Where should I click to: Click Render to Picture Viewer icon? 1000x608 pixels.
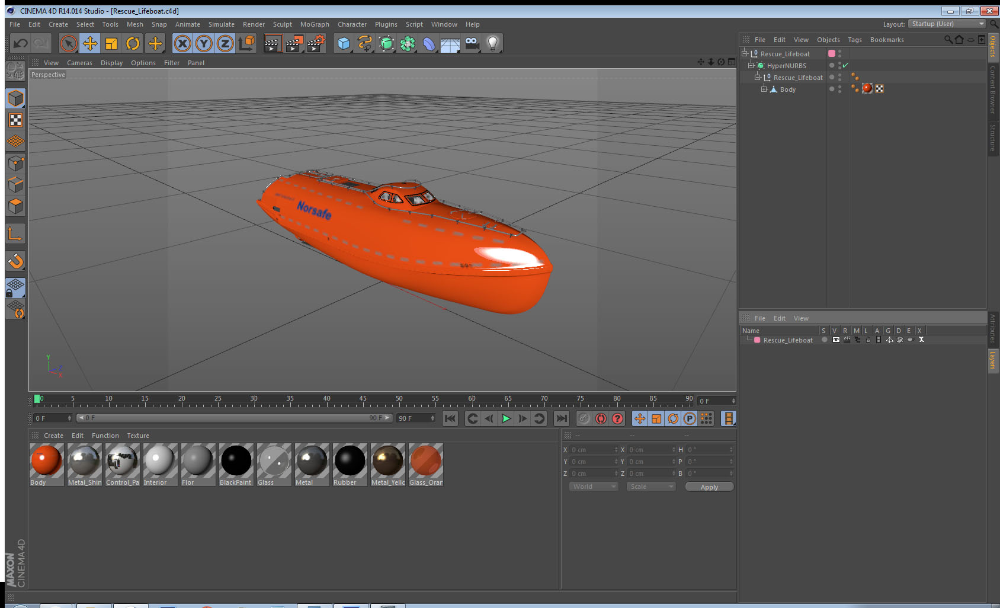[x=294, y=43]
